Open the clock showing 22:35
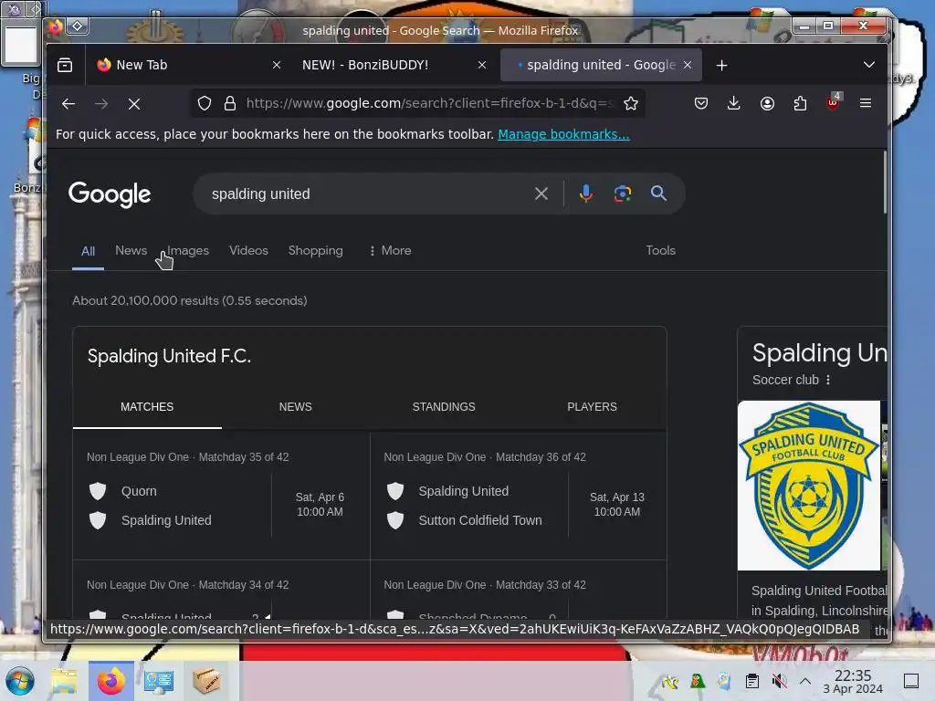The height and width of the screenshot is (701, 935). pyautogui.click(x=853, y=681)
